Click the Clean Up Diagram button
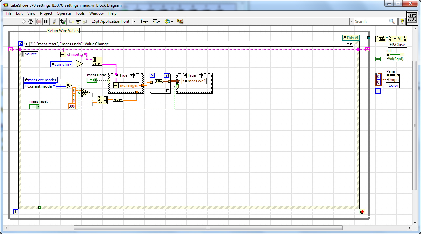421x234 pixels. point(179,21)
